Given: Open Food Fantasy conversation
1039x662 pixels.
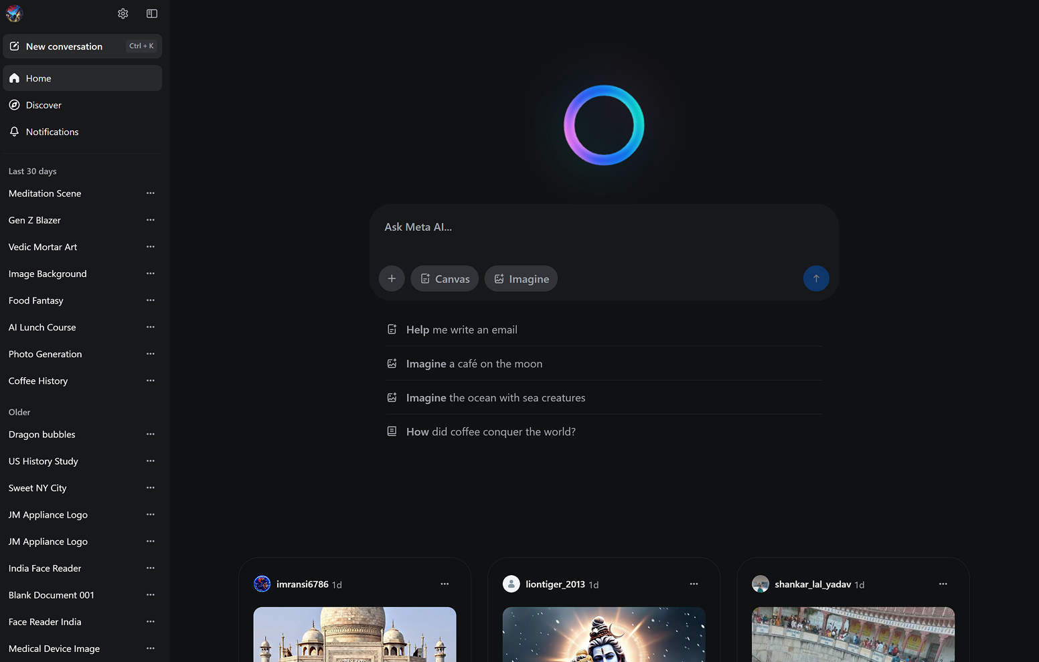Looking at the screenshot, I should [36, 300].
